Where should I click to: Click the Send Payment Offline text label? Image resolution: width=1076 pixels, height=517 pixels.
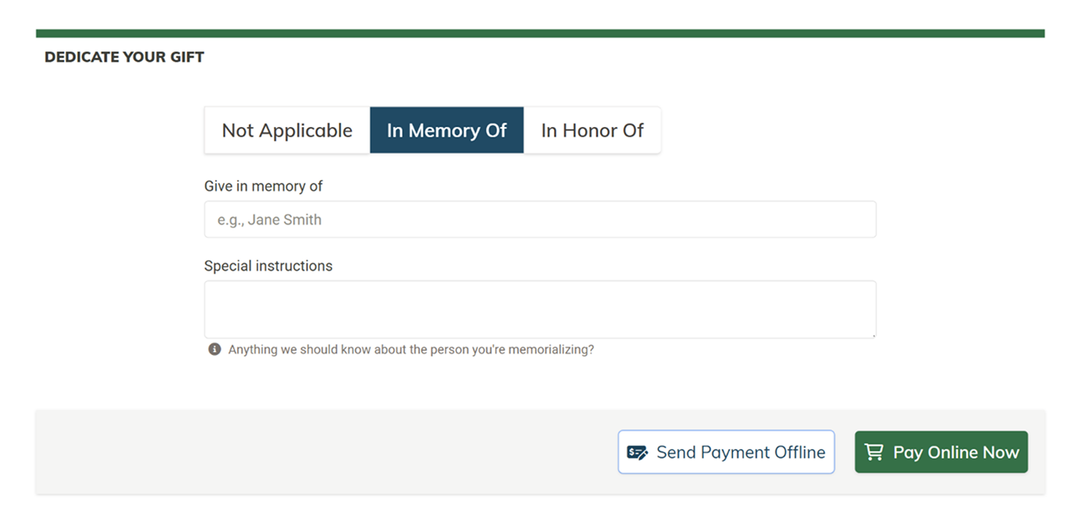[x=741, y=452]
